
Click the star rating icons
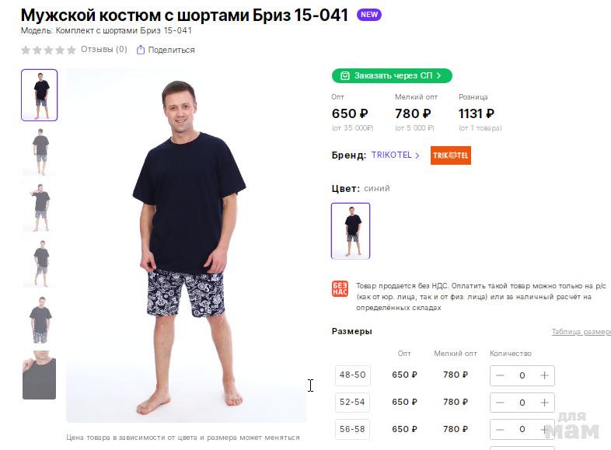[48, 50]
